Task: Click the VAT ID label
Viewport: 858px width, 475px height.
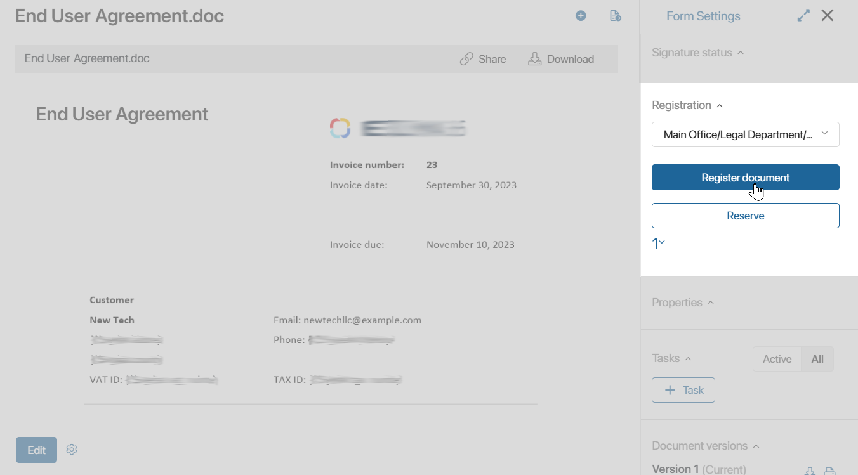Action: 106,381
